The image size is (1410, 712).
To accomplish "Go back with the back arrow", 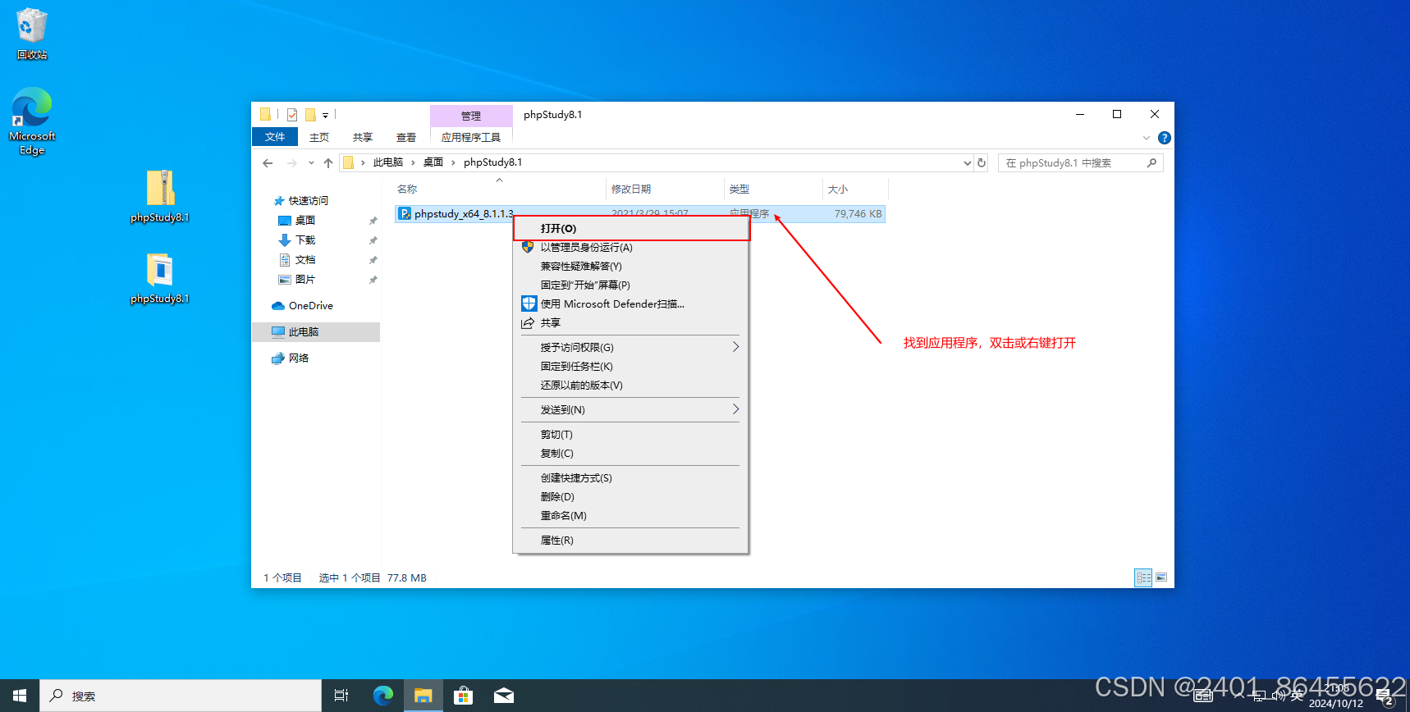I will (268, 163).
